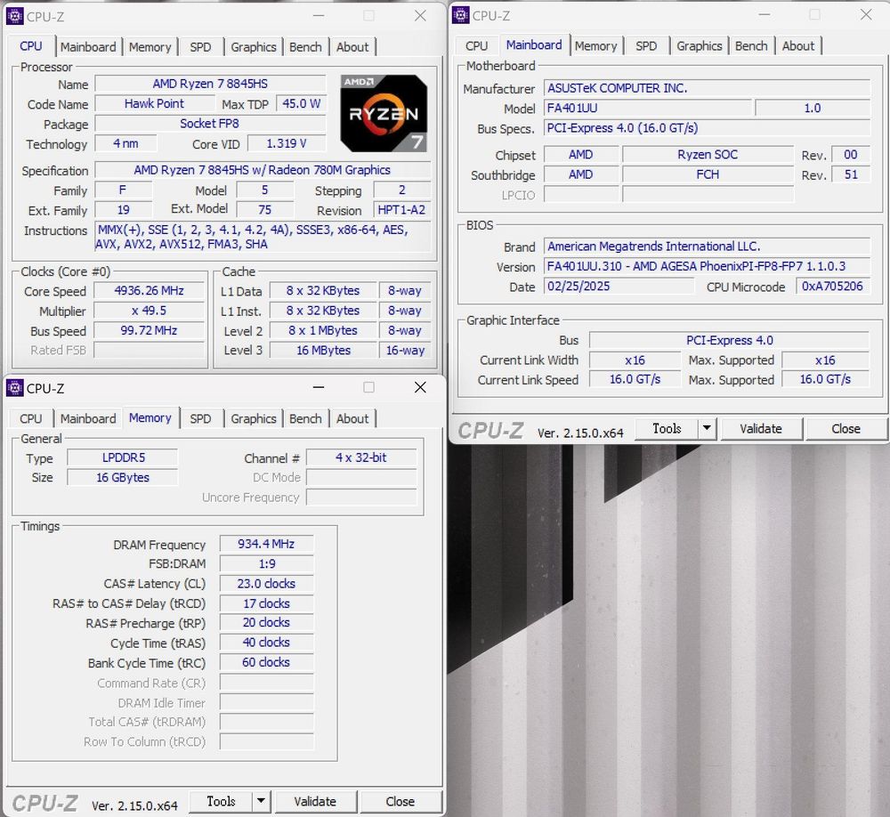
Task: Open About tab in the CPU window
Action: point(352,47)
